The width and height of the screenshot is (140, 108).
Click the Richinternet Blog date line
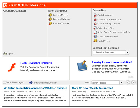point(93,91)
